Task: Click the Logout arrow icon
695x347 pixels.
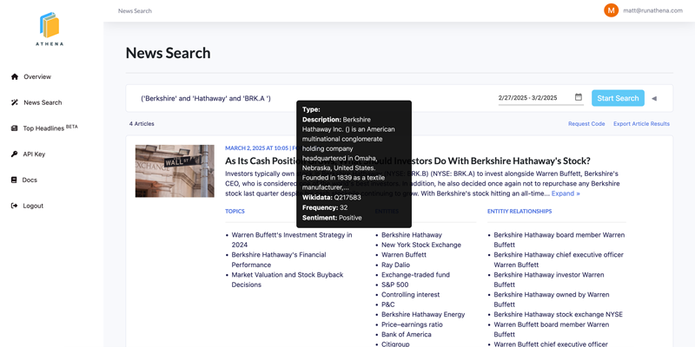Action: click(15, 206)
